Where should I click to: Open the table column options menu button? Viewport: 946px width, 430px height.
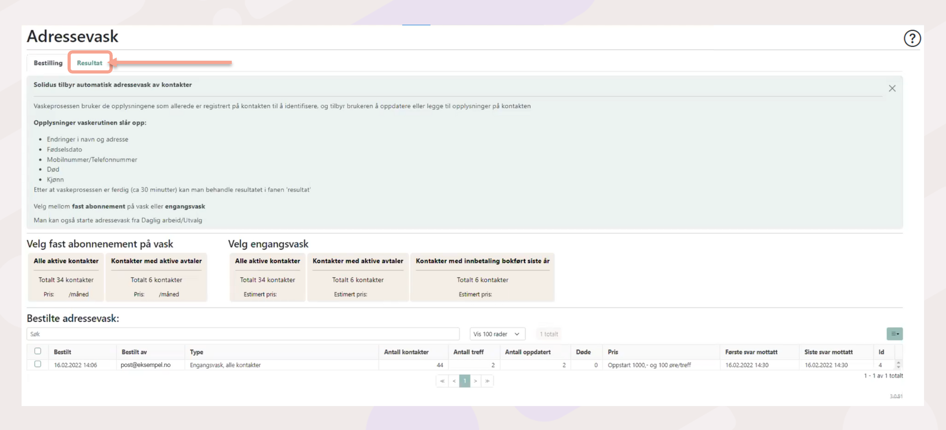pos(894,334)
